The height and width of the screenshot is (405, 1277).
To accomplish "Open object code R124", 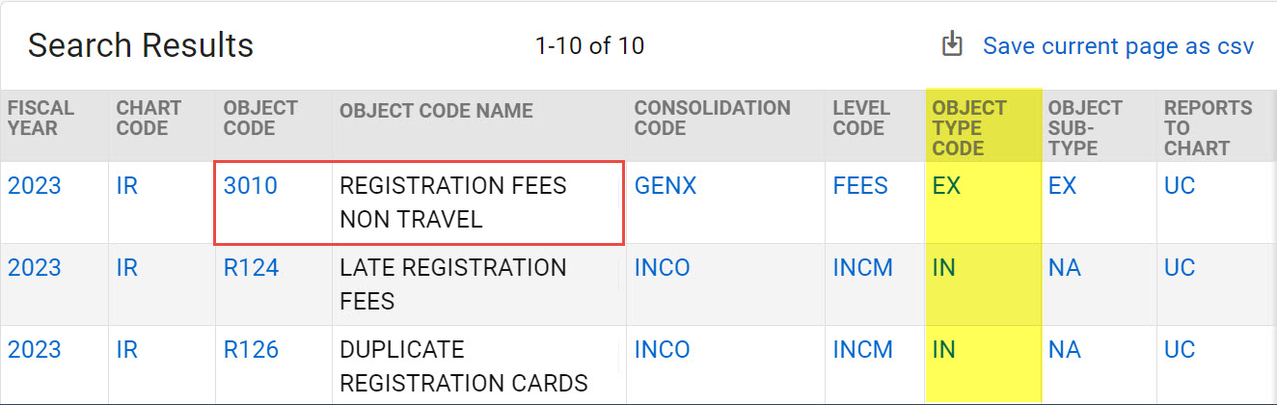I will click(x=251, y=268).
